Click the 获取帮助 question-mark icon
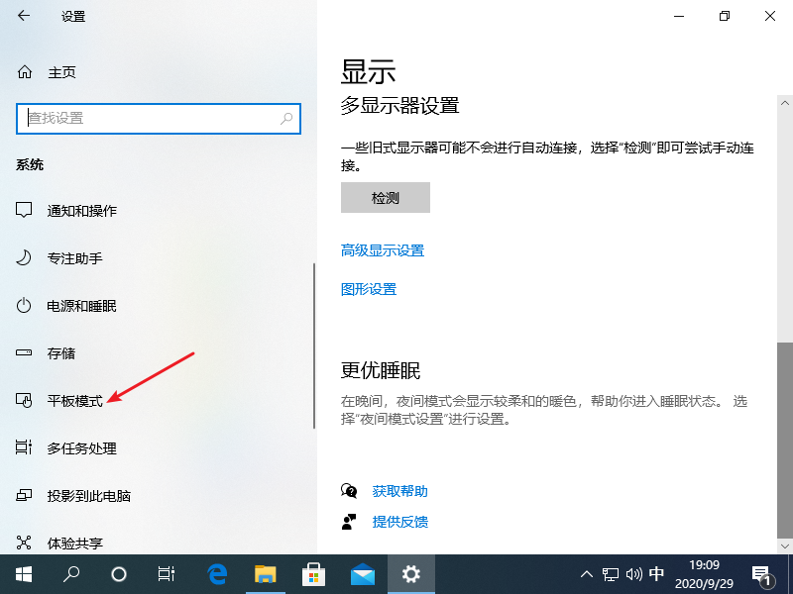Screen dimensions: 793x594 pyautogui.click(x=350, y=491)
